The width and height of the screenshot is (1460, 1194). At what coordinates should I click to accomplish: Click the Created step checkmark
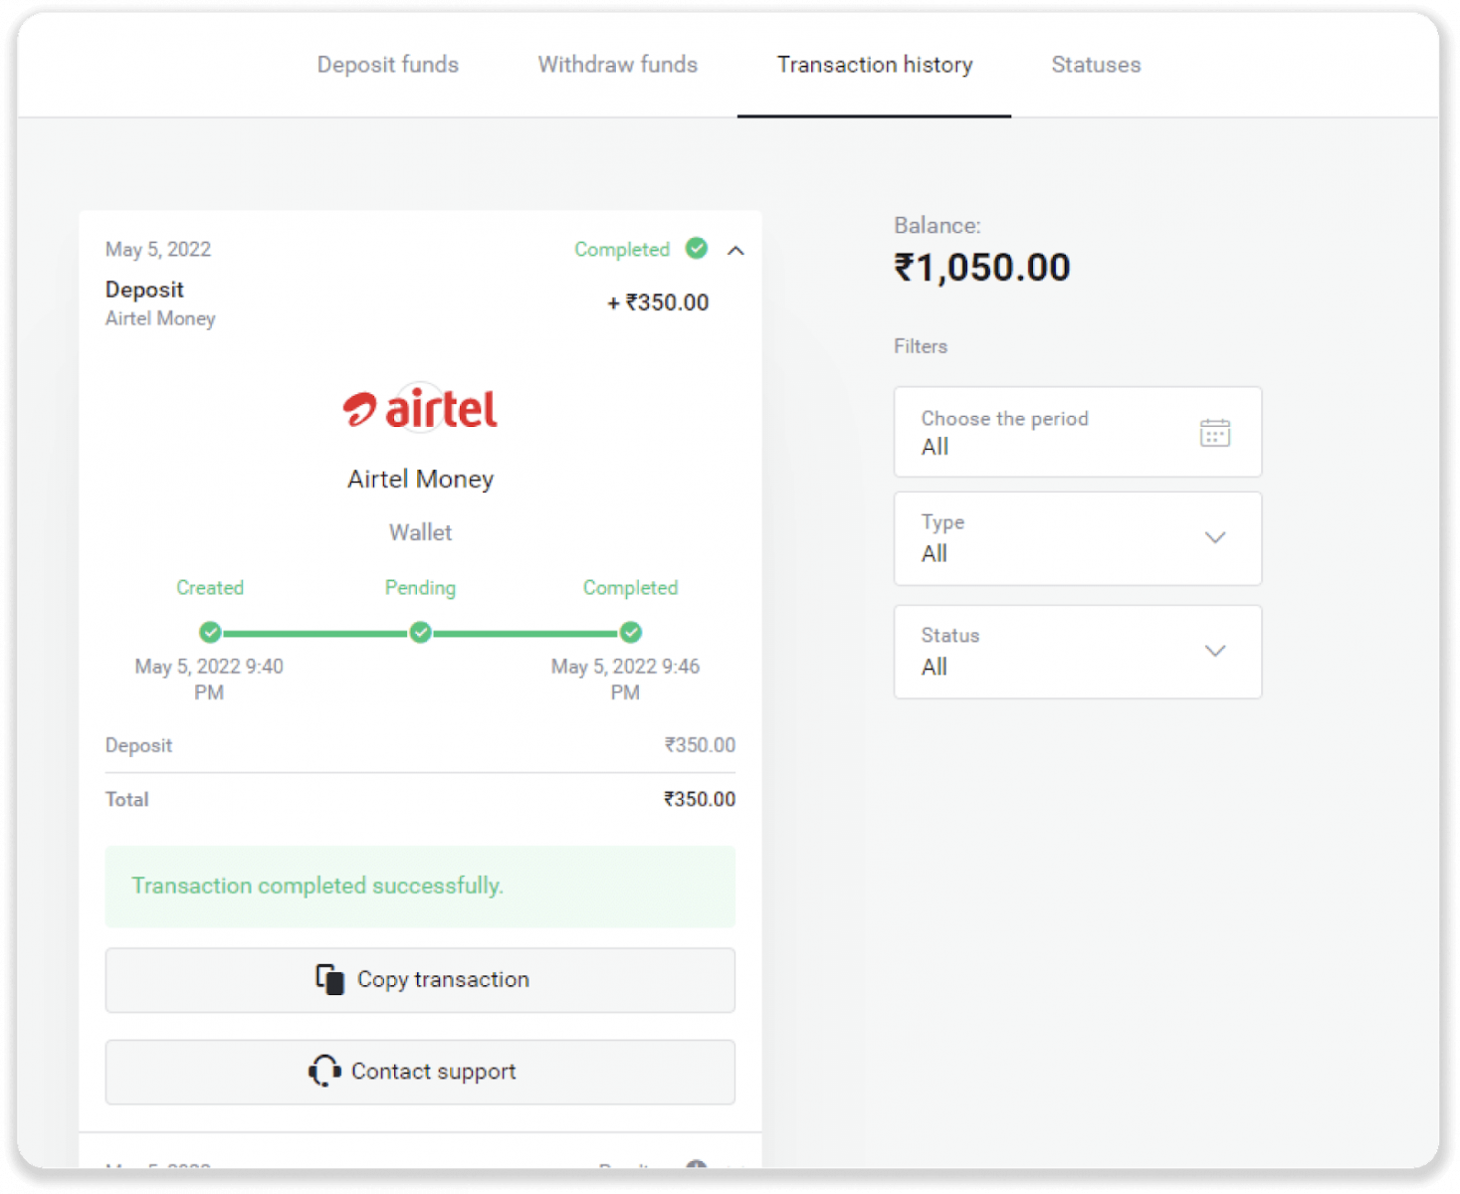click(210, 632)
